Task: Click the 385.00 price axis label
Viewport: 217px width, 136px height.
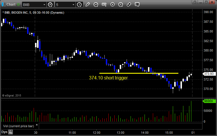Action: (x=208, y=31)
